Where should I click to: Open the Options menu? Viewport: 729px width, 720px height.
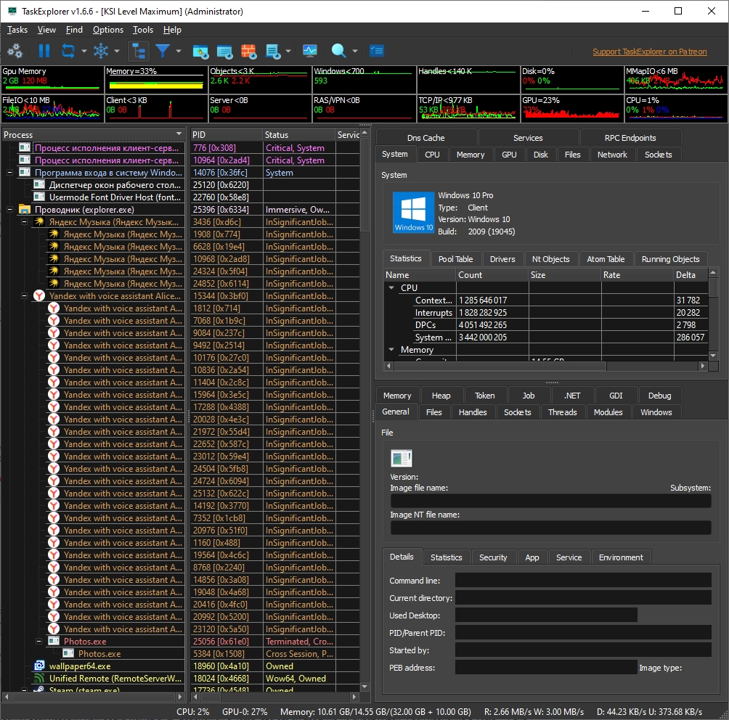pyautogui.click(x=107, y=30)
